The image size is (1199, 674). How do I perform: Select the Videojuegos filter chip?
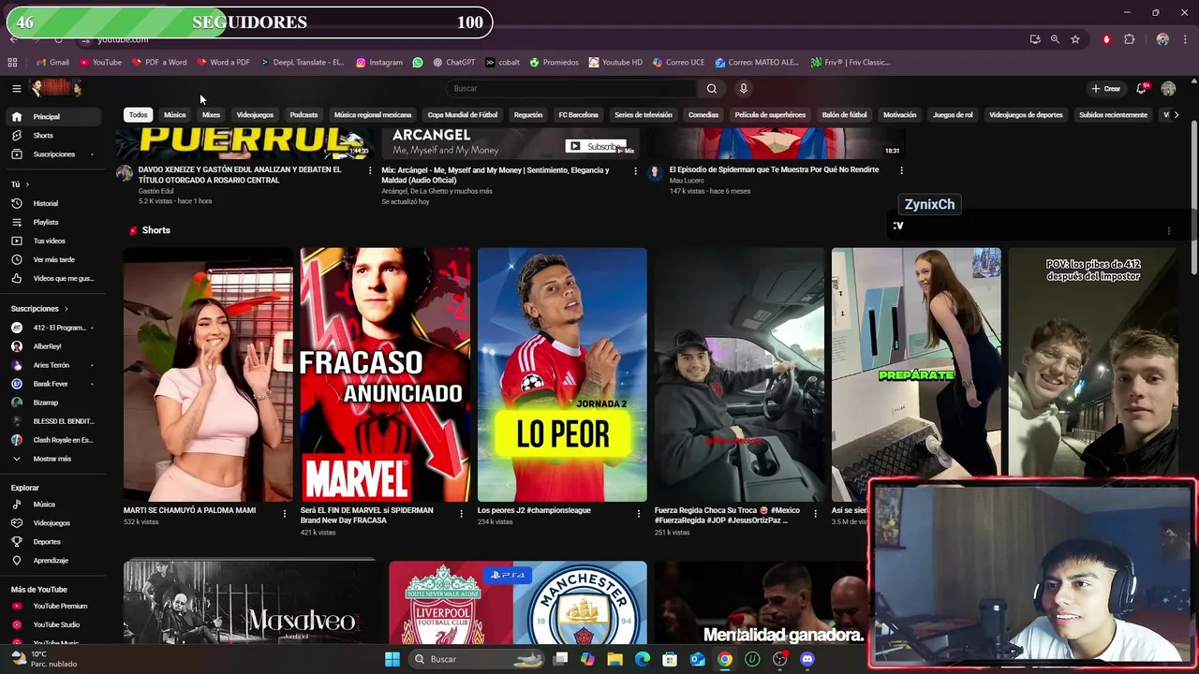255,115
